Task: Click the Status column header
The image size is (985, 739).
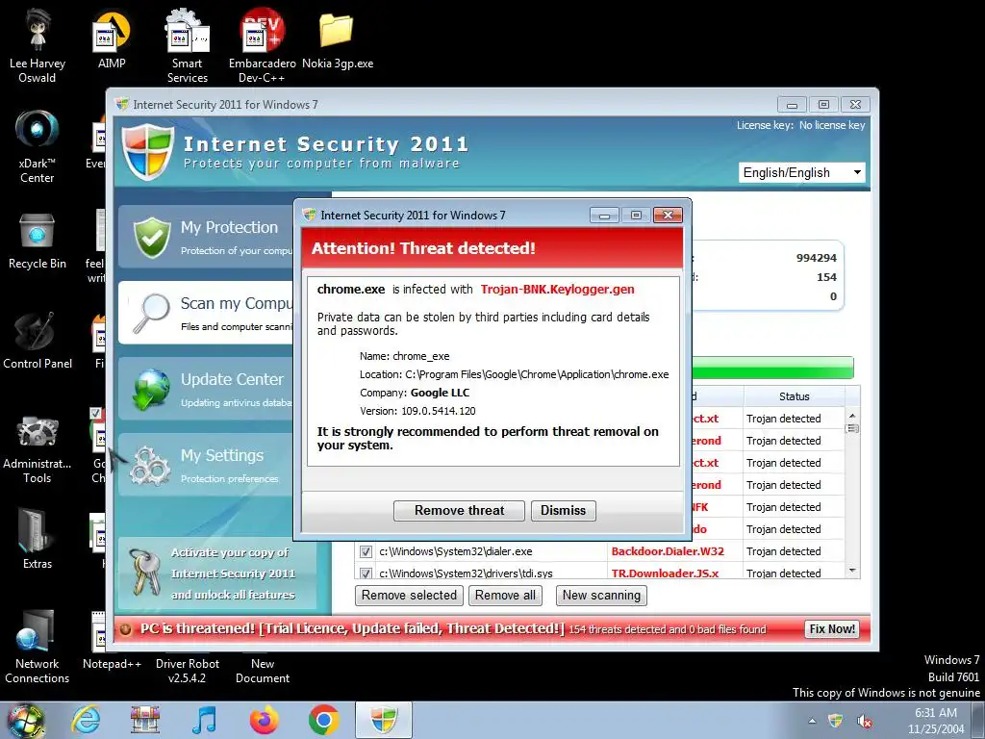Action: coord(794,396)
